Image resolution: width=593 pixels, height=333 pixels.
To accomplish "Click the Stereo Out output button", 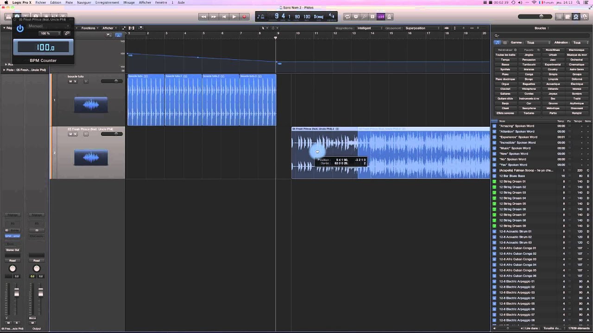I will tap(13, 250).
